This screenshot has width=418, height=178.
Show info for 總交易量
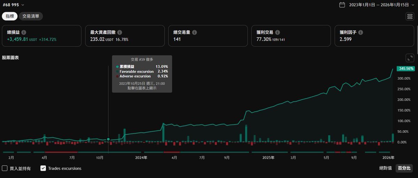coord(194,32)
